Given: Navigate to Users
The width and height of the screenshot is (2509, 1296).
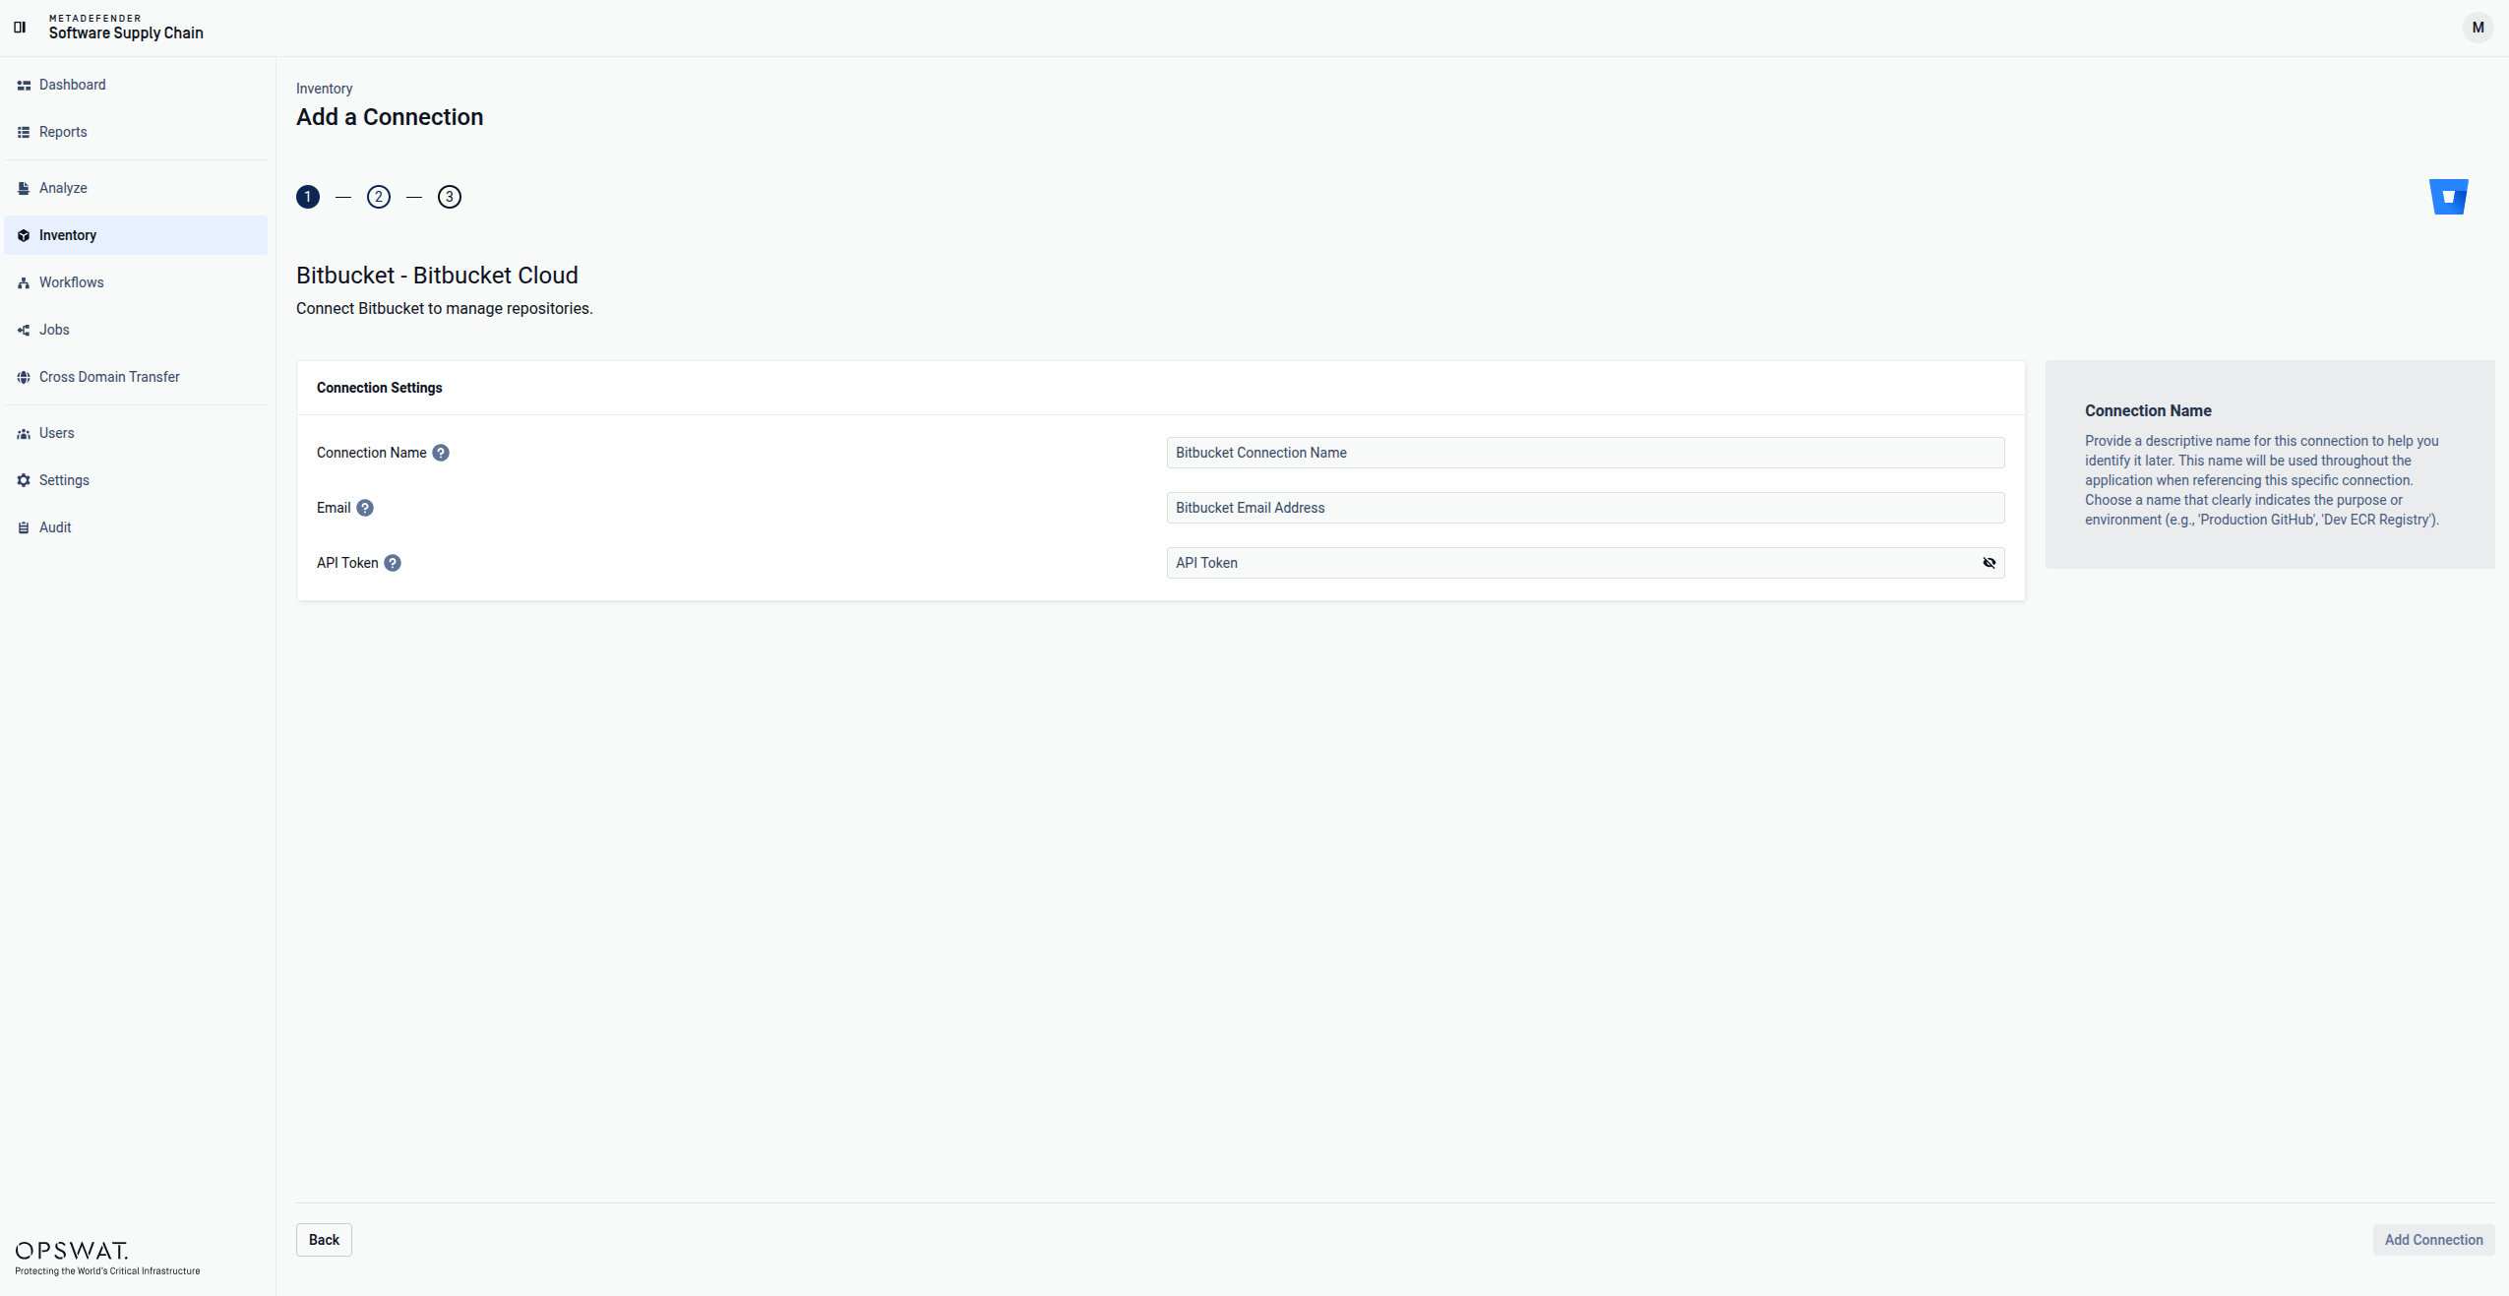Looking at the screenshot, I should [136, 433].
